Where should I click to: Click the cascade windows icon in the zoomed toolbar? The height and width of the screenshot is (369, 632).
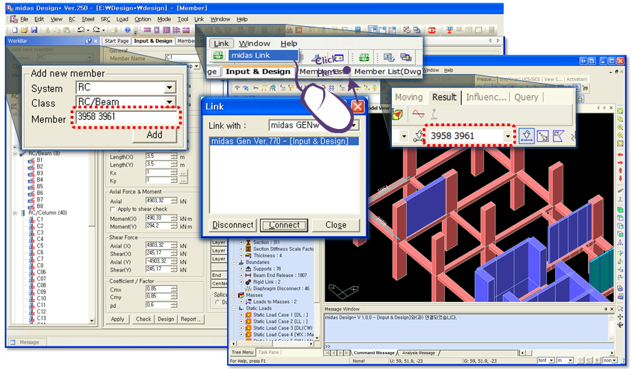tap(406, 57)
